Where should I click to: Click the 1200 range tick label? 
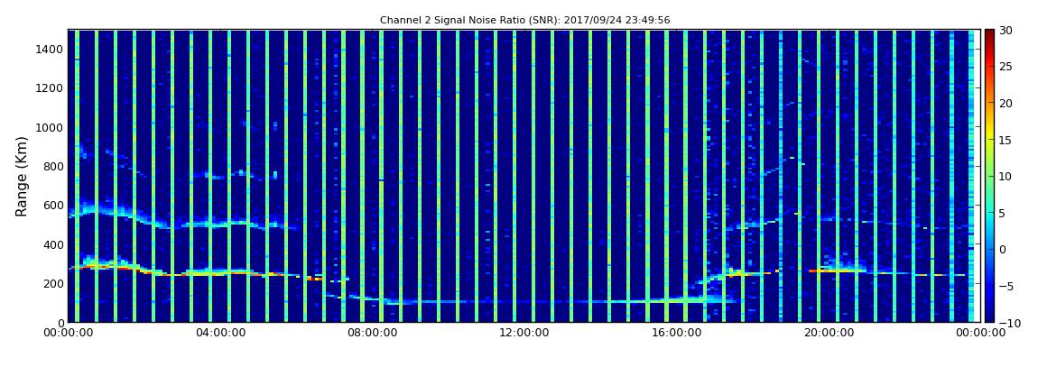[x=51, y=88]
